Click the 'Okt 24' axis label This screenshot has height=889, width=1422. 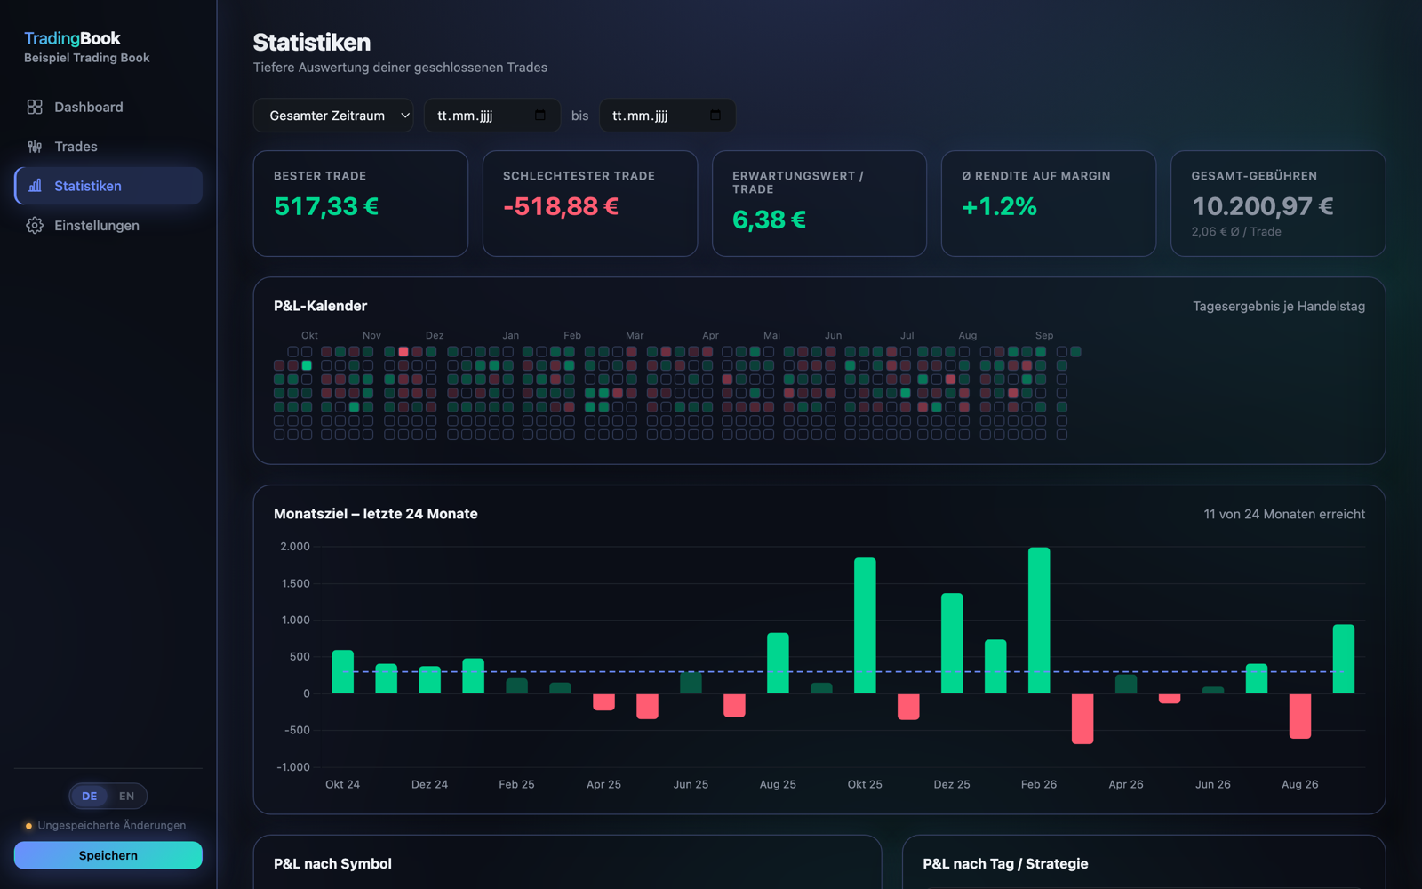coord(343,784)
